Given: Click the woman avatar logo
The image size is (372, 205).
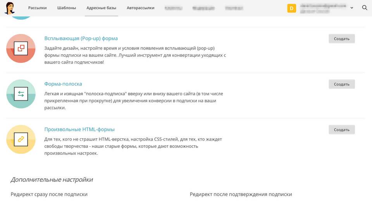Looking at the screenshot, I should pyautogui.click(x=10, y=8).
